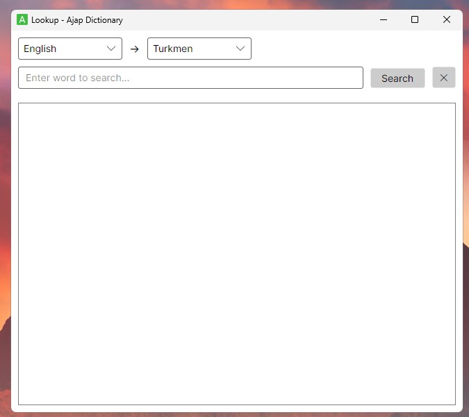Image resolution: width=469 pixels, height=417 pixels.
Task: Click the "Lookup - Ajap Dictionary" title text
Action: click(x=77, y=20)
